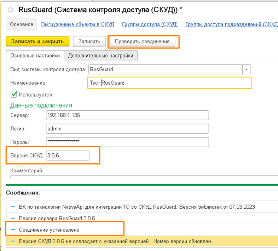The height and width of the screenshot is (251, 278).
Task: Select the 'Основные настройки' tab
Action: click(35, 56)
